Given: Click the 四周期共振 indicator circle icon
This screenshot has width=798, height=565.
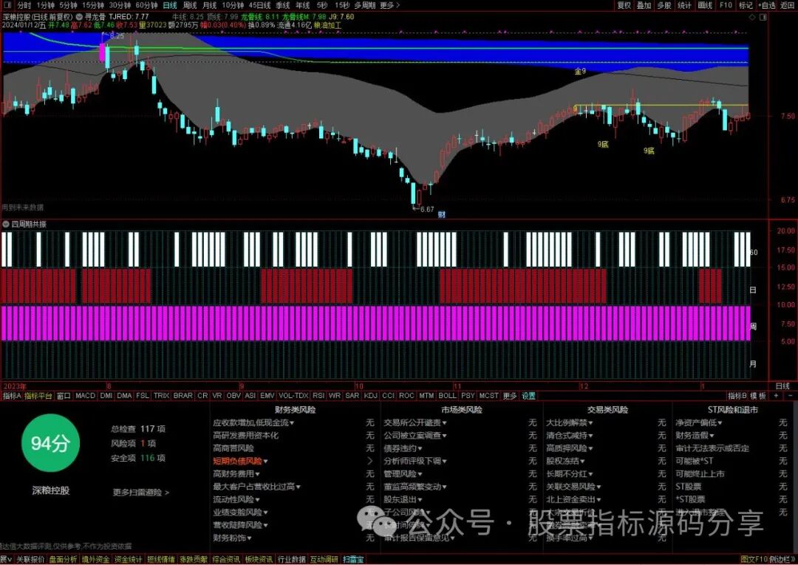Looking at the screenshot, I should tap(6, 224).
